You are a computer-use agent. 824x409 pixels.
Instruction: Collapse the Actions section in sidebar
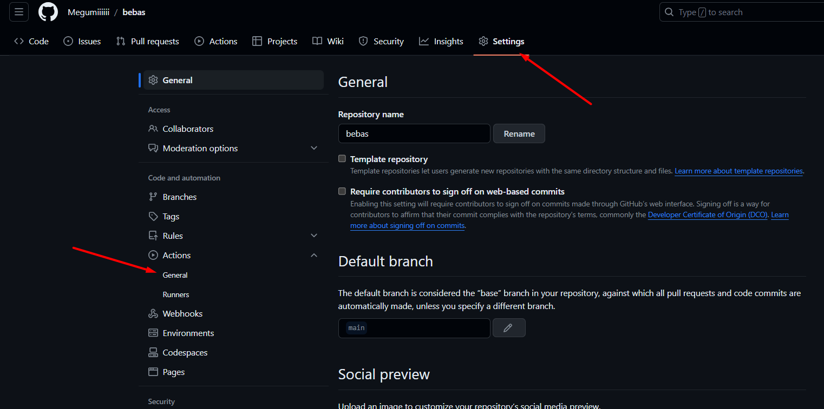(314, 255)
